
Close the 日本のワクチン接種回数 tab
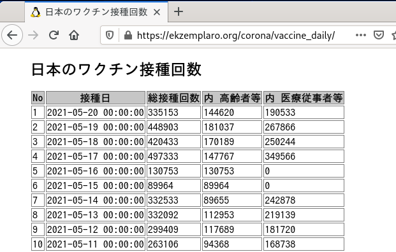[157, 12]
